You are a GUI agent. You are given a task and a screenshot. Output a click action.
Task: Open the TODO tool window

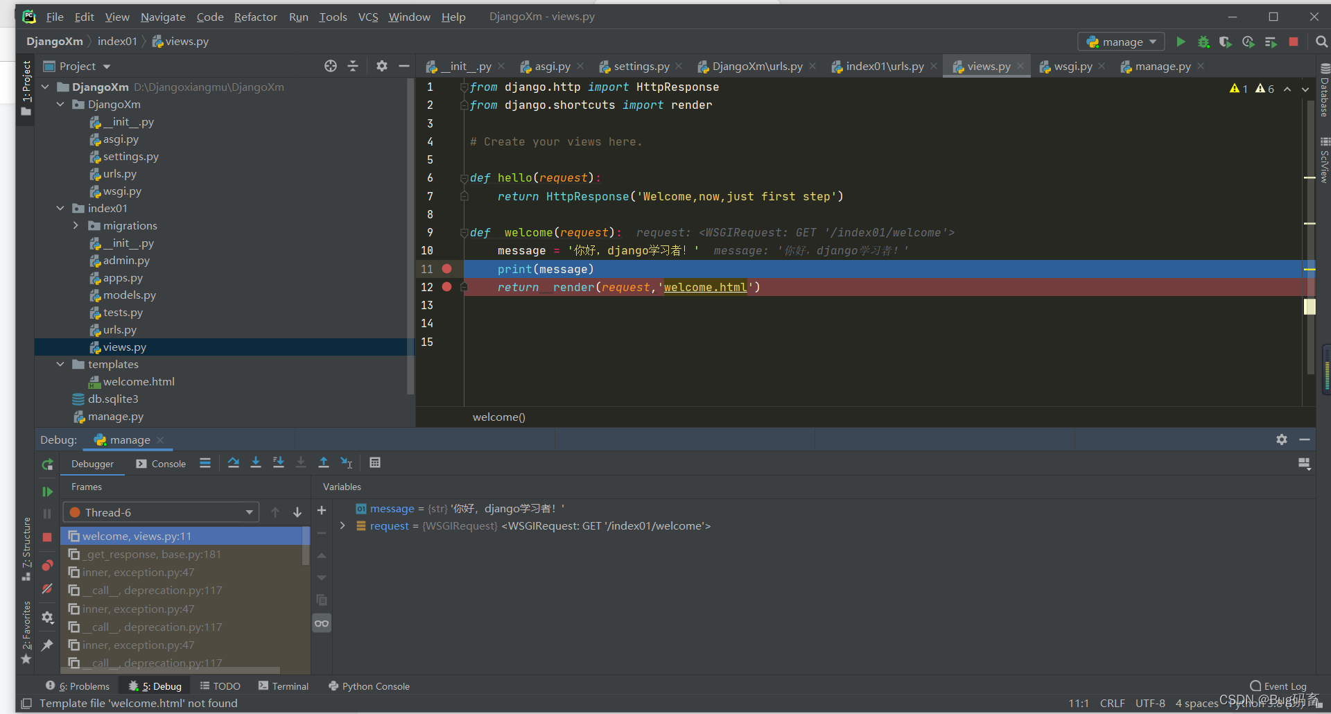220,686
